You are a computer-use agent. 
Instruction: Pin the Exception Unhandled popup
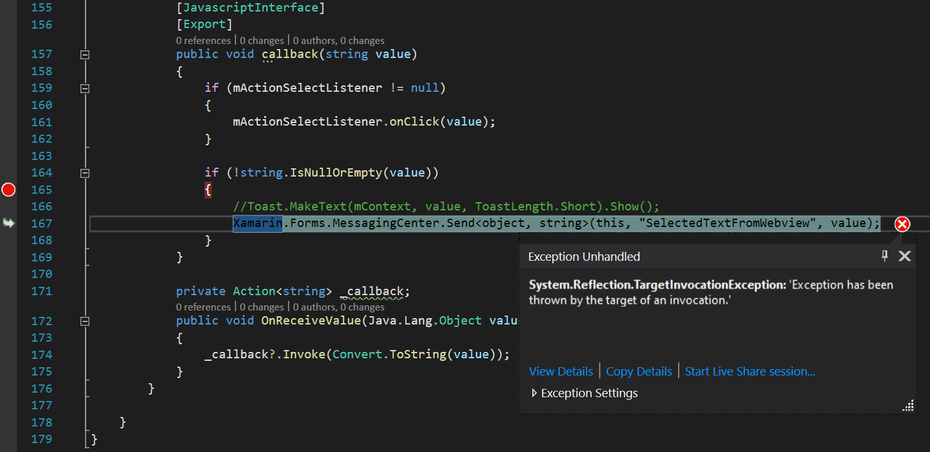pyautogui.click(x=885, y=256)
